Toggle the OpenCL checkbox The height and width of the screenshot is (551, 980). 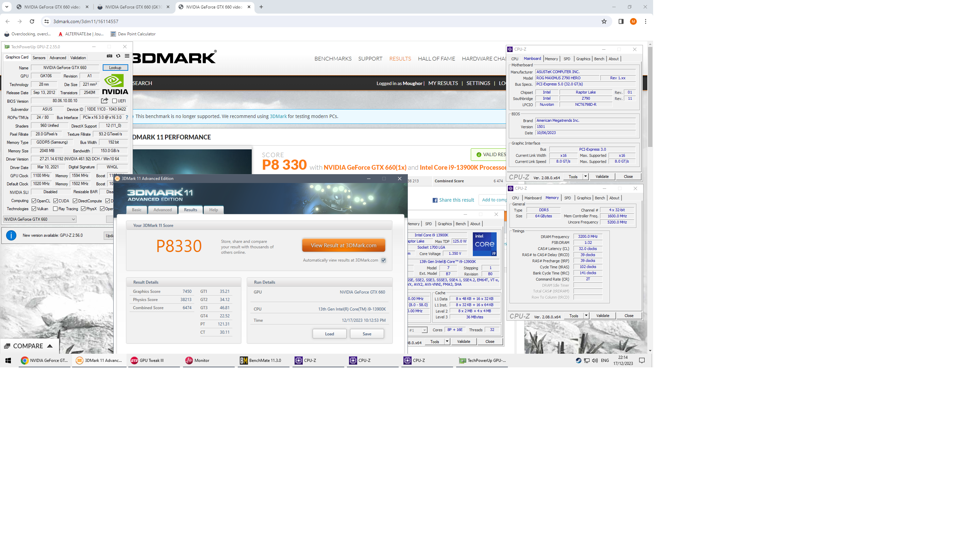(x=34, y=201)
